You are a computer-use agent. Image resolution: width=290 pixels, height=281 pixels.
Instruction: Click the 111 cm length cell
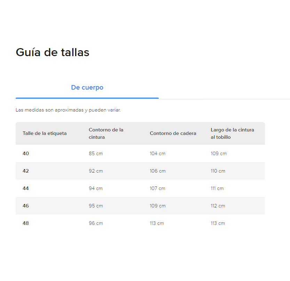217,188
